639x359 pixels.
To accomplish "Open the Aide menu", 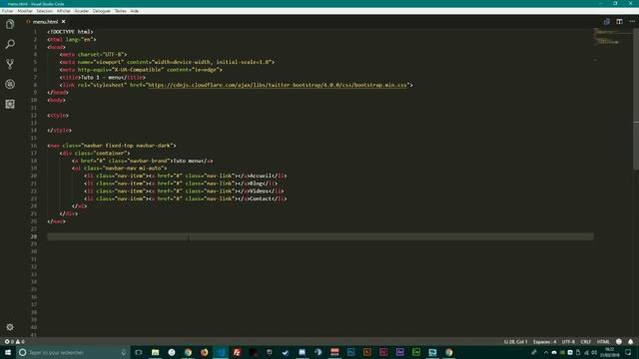I will click(134, 11).
